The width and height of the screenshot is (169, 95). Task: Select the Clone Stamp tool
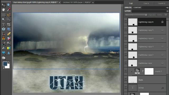click(3, 39)
